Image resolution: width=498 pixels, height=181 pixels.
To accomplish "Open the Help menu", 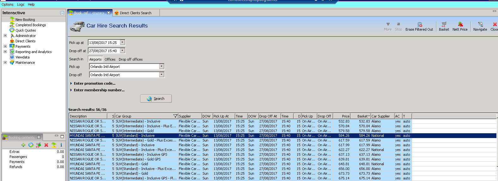I will pos(31,4).
